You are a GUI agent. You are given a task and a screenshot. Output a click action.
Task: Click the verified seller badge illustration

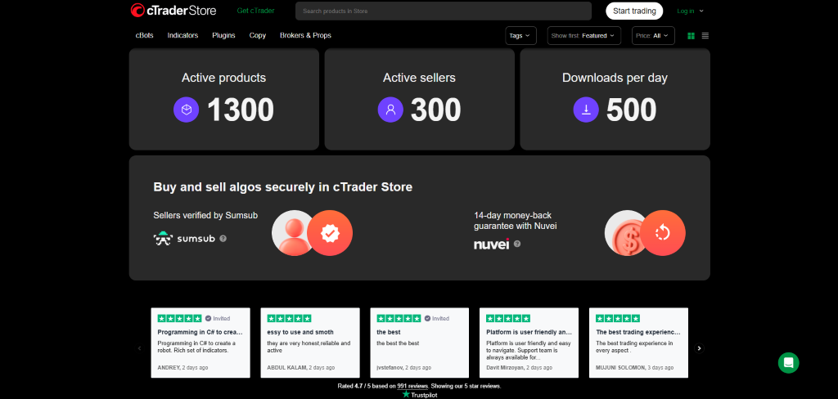tap(330, 233)
